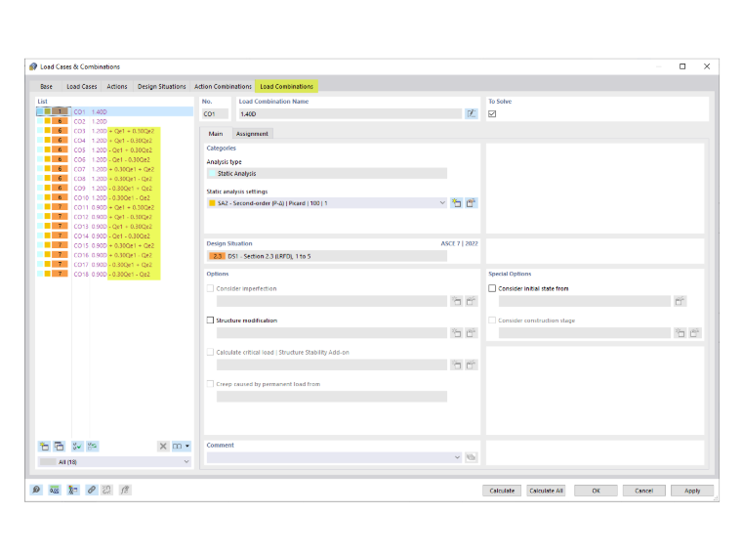Create new static analysis settings icon

456,203
